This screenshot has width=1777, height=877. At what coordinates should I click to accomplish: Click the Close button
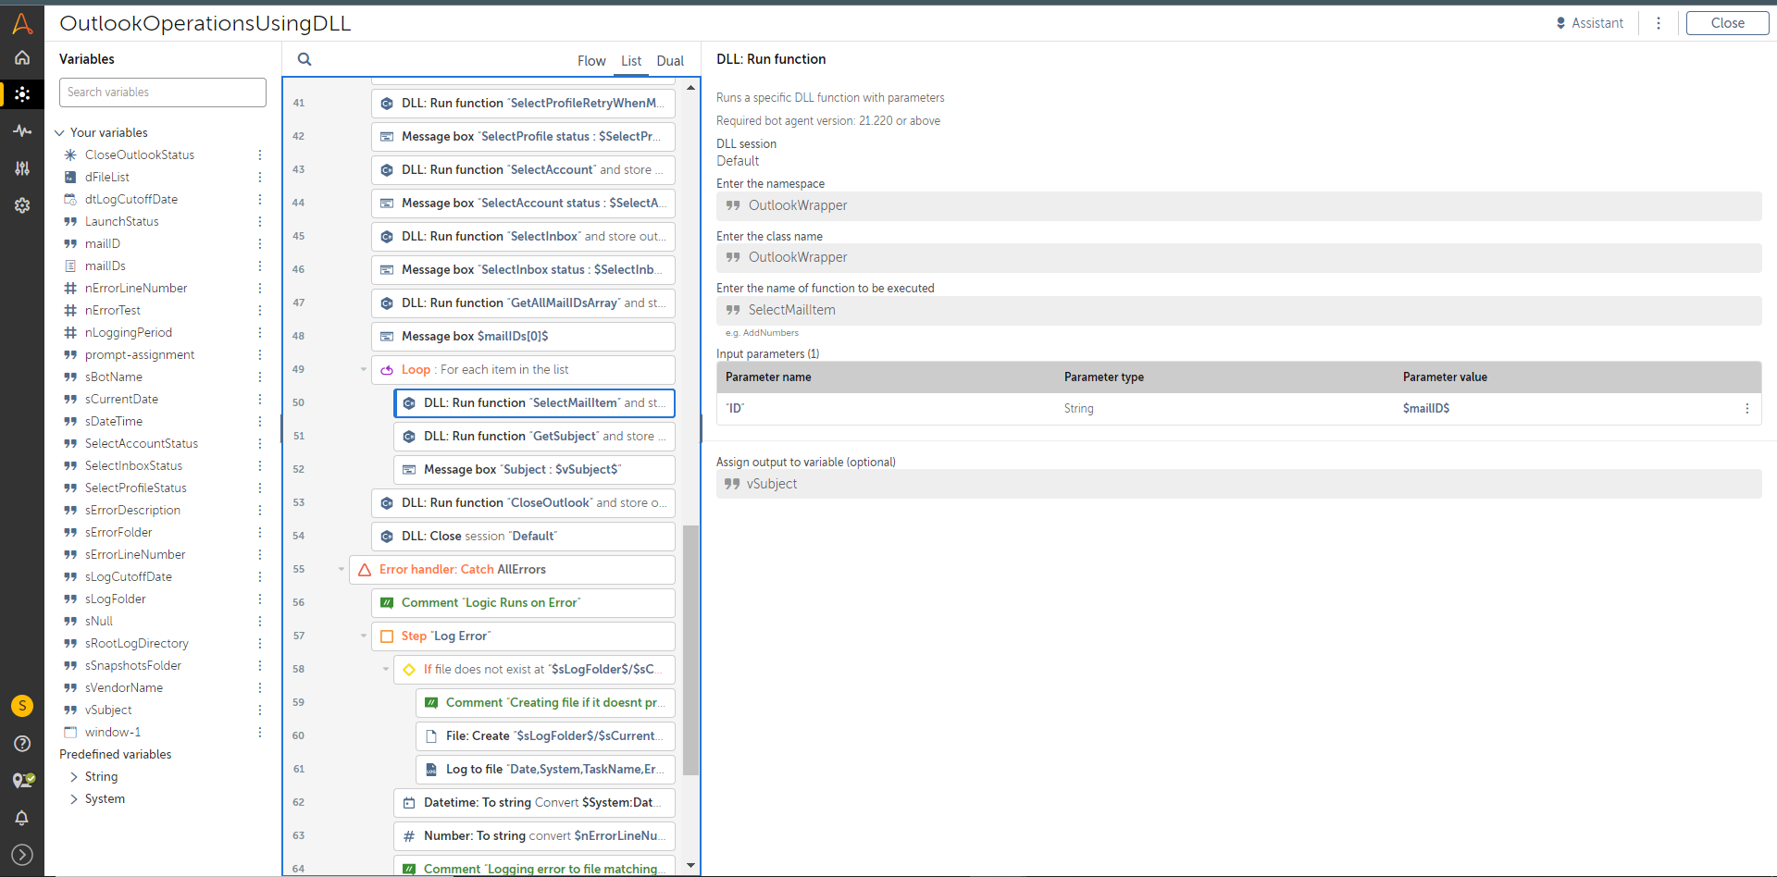(1727, 23)
